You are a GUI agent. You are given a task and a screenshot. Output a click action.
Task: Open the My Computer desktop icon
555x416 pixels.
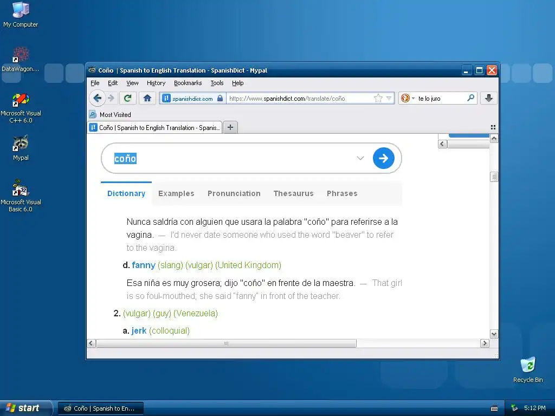[x=21, y=15]
